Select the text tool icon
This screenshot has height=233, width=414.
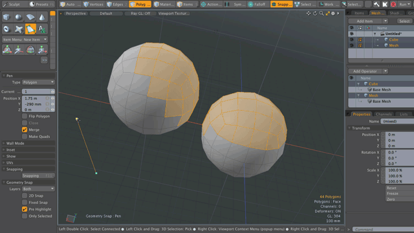(41, 28)
